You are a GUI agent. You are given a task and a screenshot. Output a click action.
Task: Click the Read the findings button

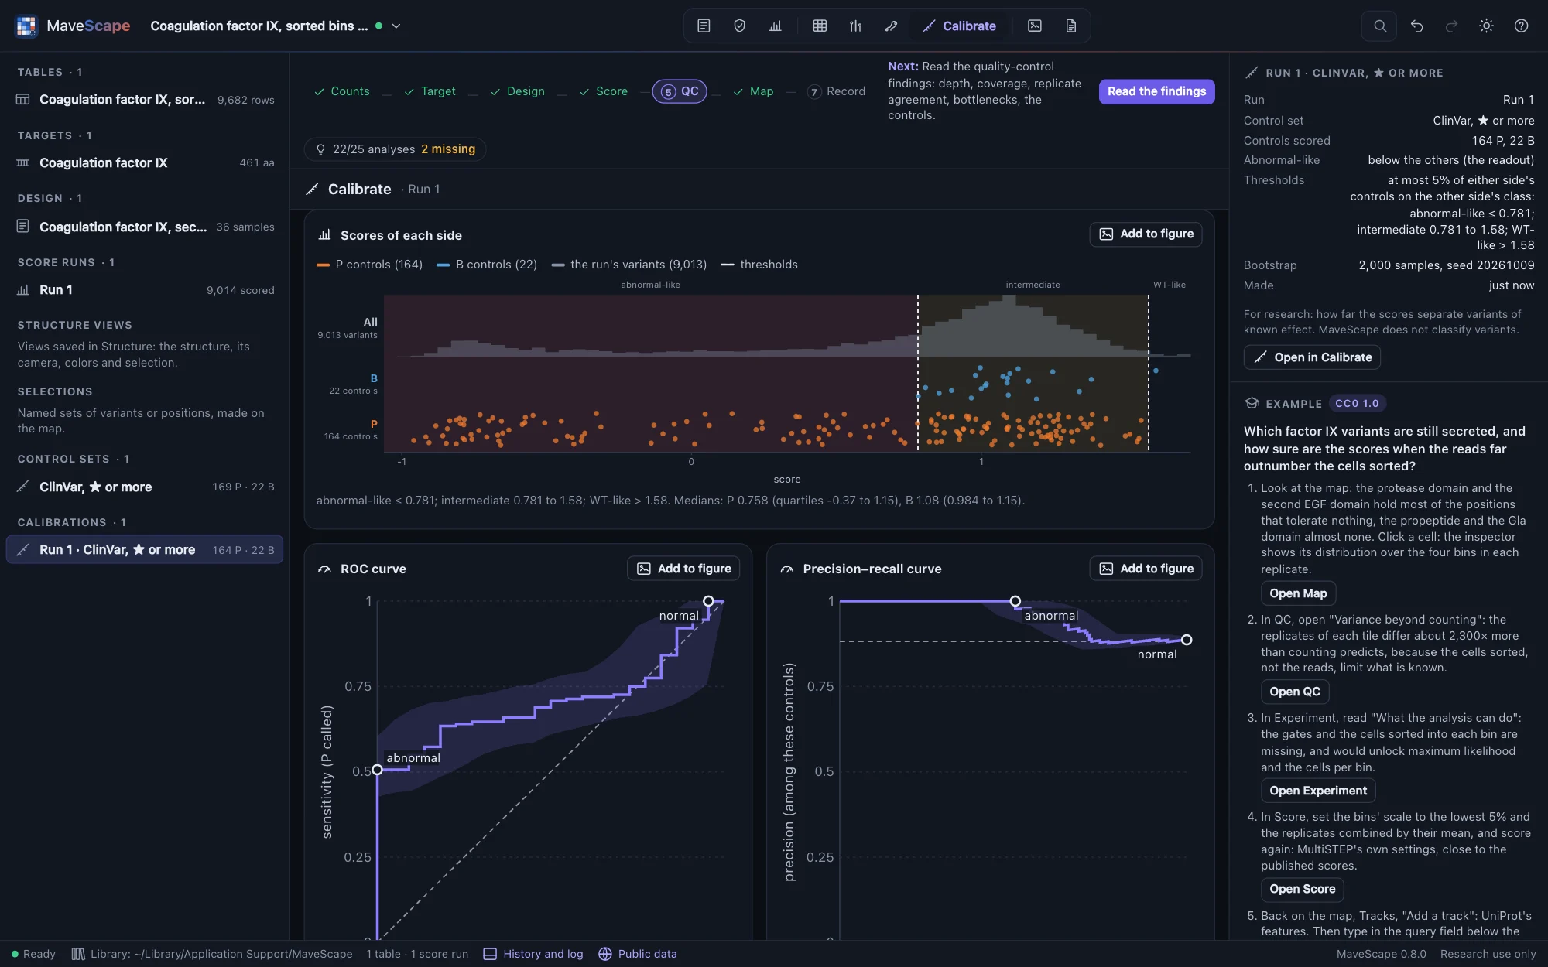coord(1156,91)
